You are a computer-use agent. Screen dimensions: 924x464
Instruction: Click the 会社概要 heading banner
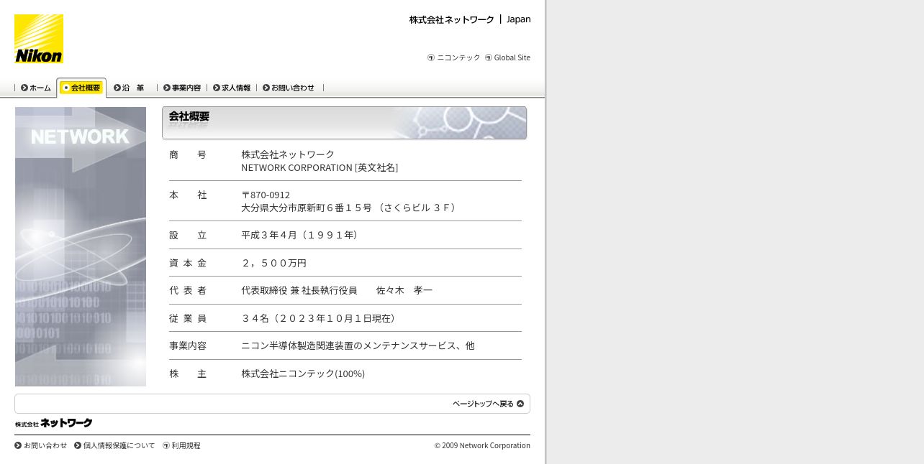point(345,123)
